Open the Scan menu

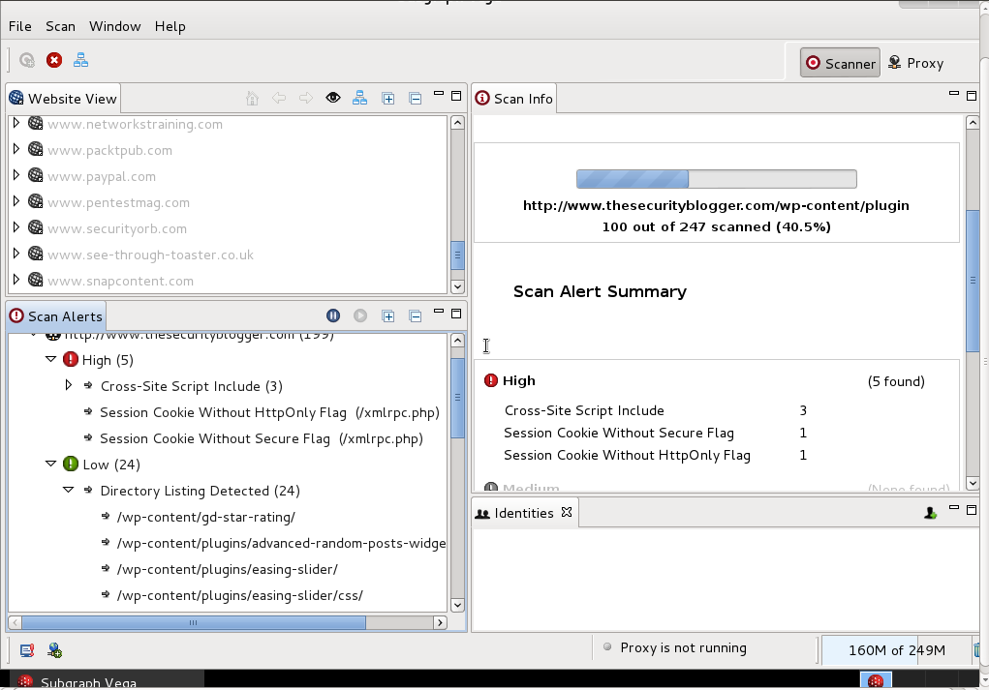pyautogui.click(x=60, y=26)
